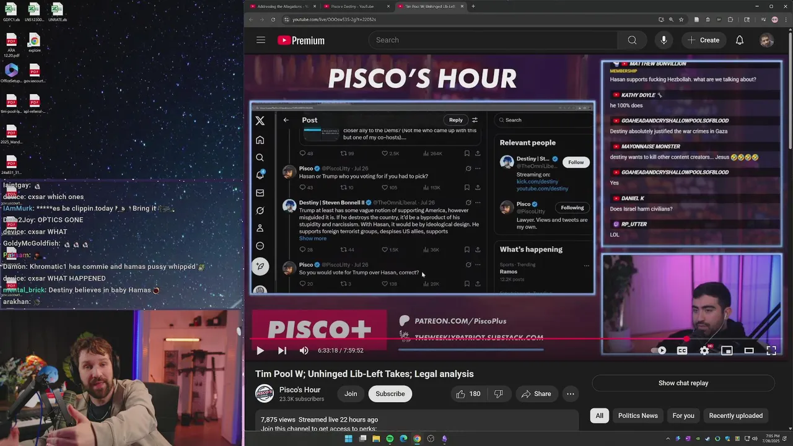Image resolution: width=793 pixels, height=446 pixels.
Task: Open the player settings gear
Action: click(704, 351)
